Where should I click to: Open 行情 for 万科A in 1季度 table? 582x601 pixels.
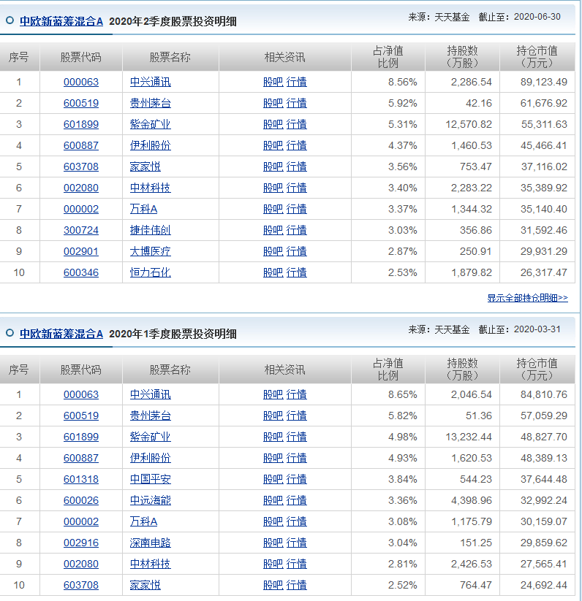pos(297,521)
